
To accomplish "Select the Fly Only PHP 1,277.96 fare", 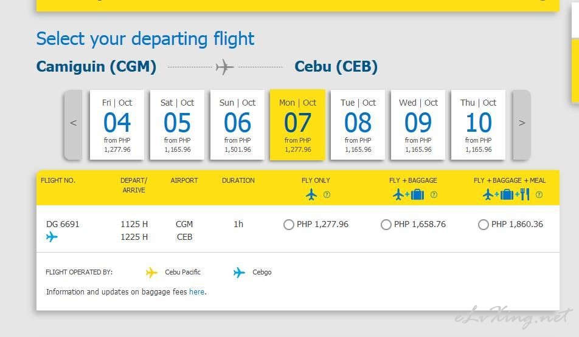I will (x=289, y=225).
